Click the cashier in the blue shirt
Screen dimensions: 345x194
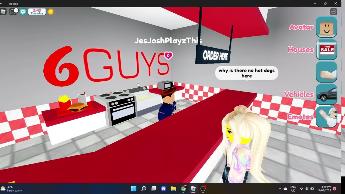(x=167, y=105)
